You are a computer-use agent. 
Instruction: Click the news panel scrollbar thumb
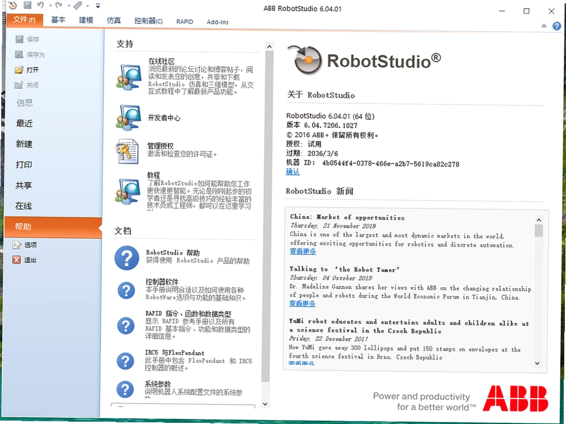point(539,230)
